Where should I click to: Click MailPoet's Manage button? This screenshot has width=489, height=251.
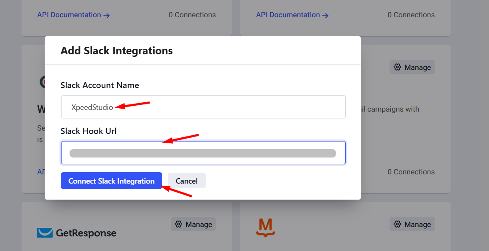click(x=412, y=224)
